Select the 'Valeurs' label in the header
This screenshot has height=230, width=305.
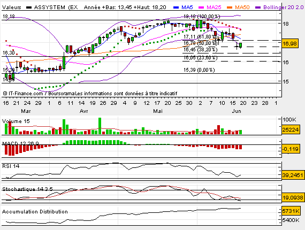pyautogui.click(x=12, y=7)
